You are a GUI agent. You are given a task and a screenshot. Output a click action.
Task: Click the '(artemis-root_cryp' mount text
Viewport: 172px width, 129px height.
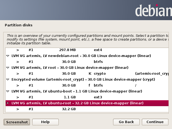tap(152, 74)
